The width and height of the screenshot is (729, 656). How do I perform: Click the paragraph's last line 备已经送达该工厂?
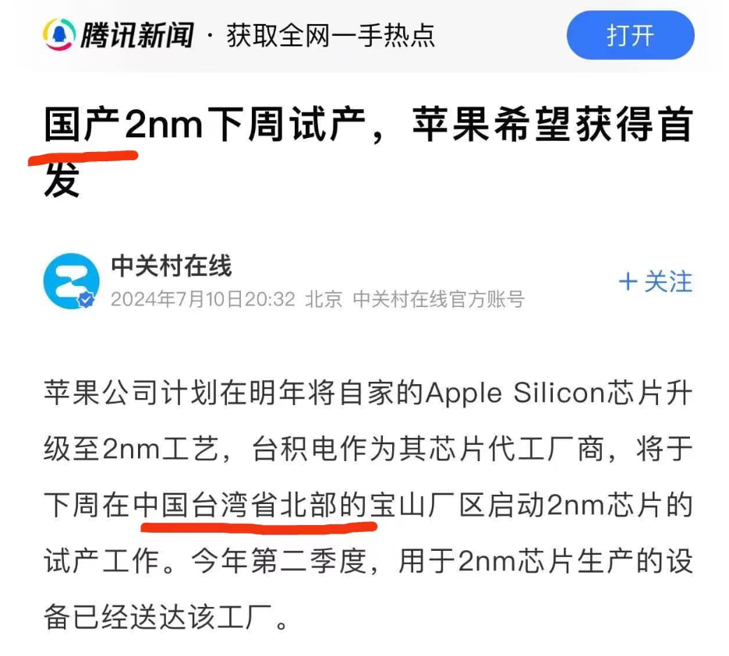click(166, 618)
